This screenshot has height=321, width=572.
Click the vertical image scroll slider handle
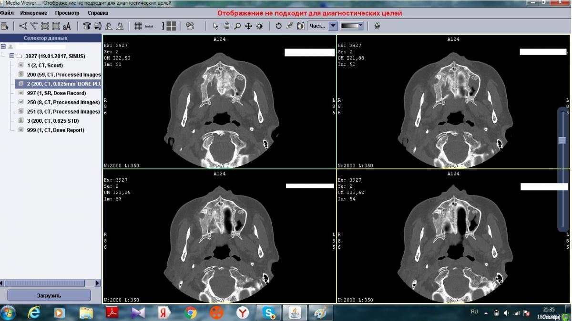pyautogui.click(x=562, y=140)
